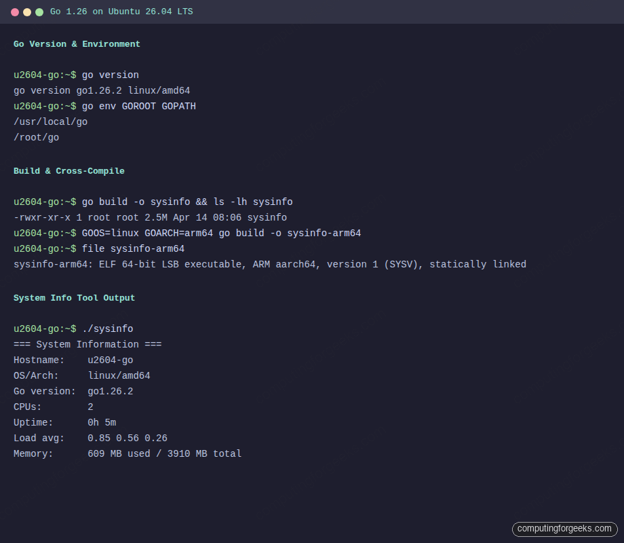Select the Build & Cross-Compile heading
The width and height of the screenshot is (624, 543).
click(69, 170)
